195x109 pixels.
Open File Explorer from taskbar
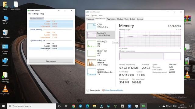point(94,106)
